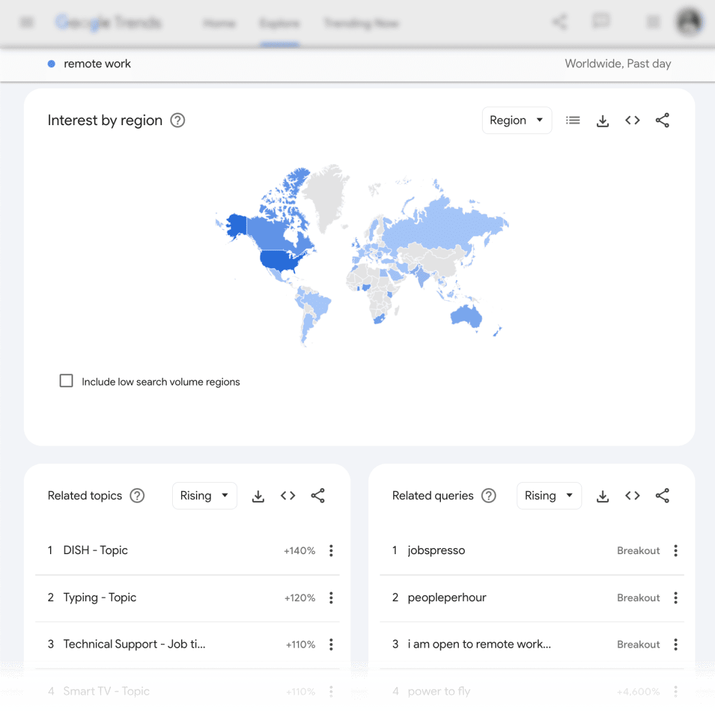
Task: Open the navigation menu icon
Action: coord(26,22)
